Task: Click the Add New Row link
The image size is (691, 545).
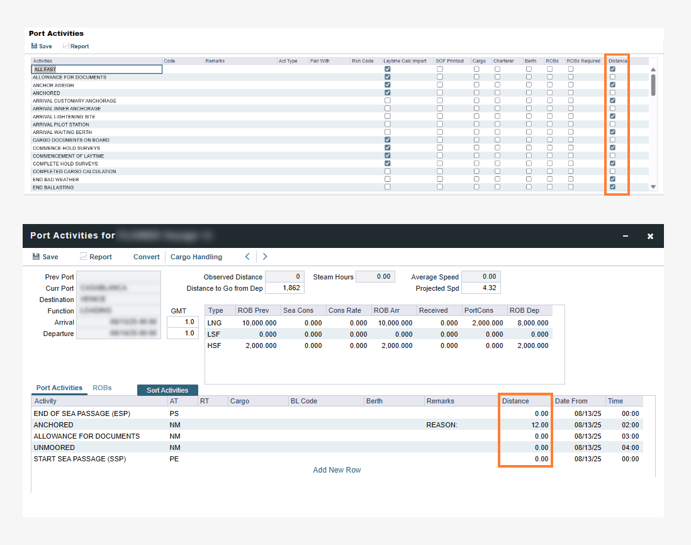Action: pos(337,470)
